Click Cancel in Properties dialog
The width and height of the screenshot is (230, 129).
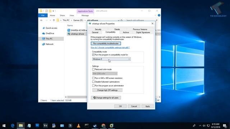coord(134,106)
